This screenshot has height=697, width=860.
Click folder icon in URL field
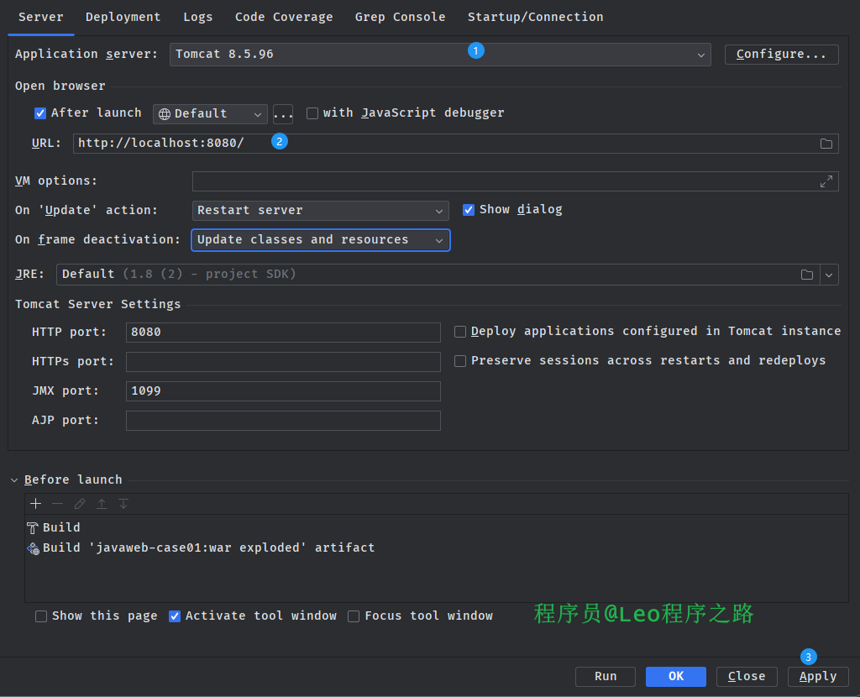coord(826,144)
